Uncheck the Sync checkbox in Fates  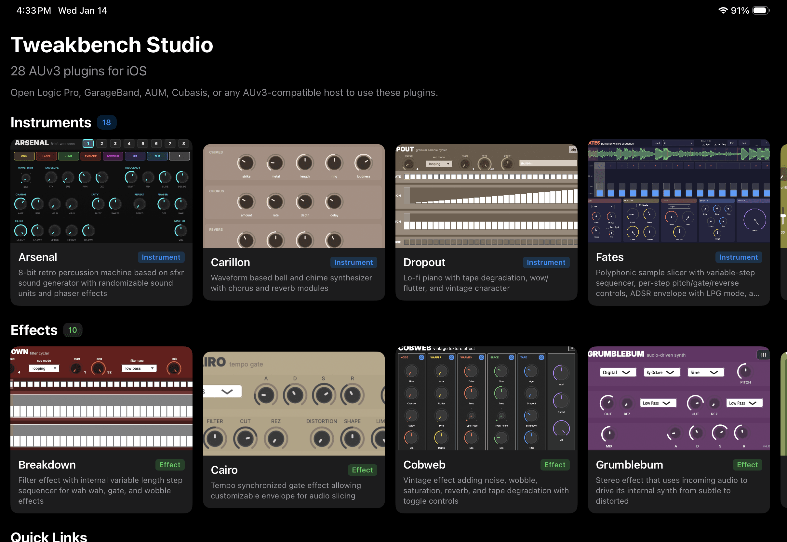pyautogui.click(x=703, y=144)
